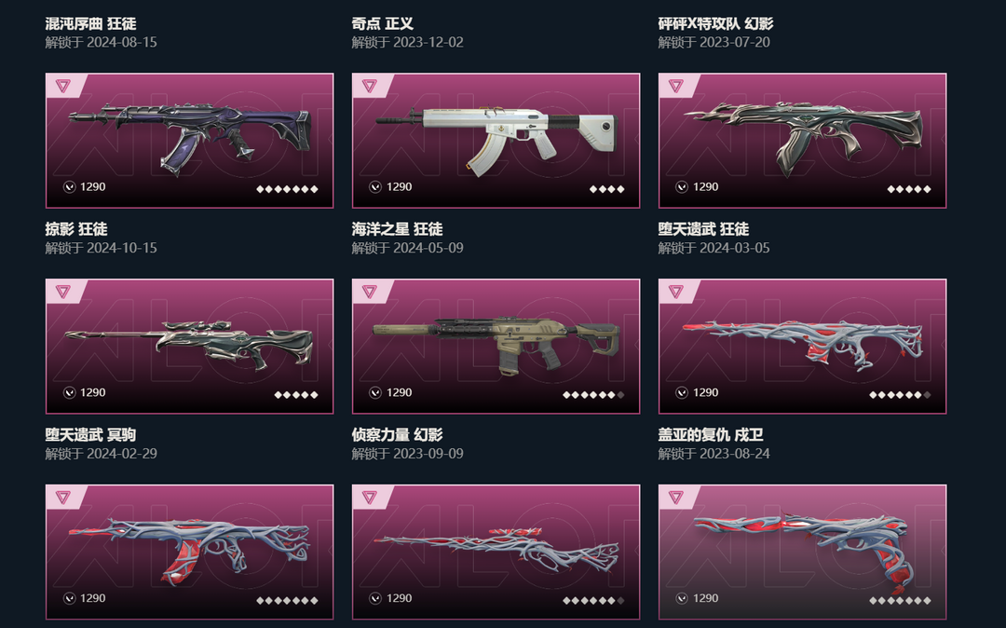Open the purple 掠影 狂徒 rifle skin card
Screen dimensions: 1006x628
click(189, 141)
